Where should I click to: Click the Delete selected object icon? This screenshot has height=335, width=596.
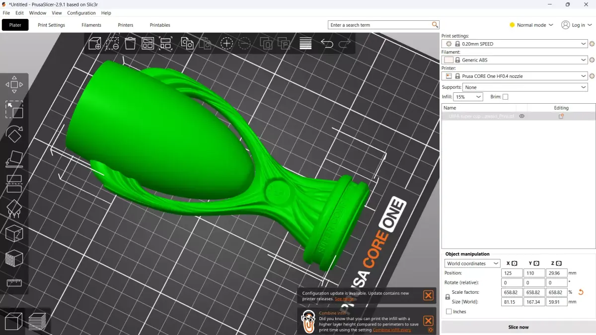coord(113,43)
